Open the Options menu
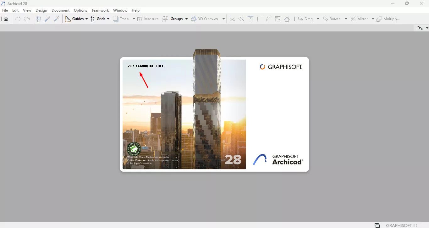Image resolution: width=429 pixels, height=228 pixels. [x=80, y=10]
